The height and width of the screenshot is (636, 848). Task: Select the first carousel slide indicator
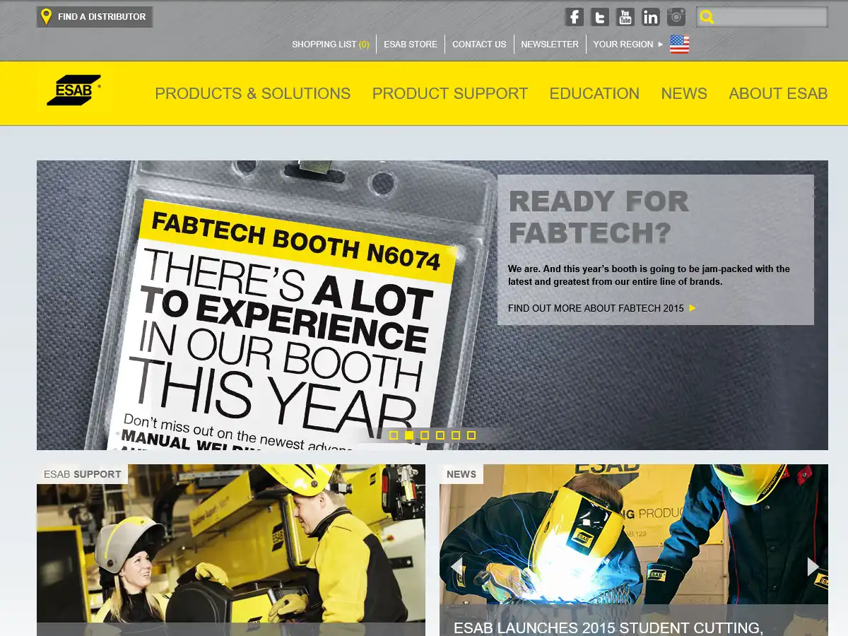tap(394, 435)
